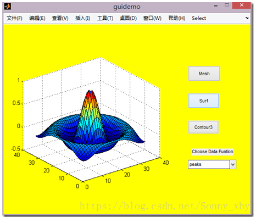Open the 文件(F) menu
256x217 pixels.
pyautogui.click(x=14, y=18)
